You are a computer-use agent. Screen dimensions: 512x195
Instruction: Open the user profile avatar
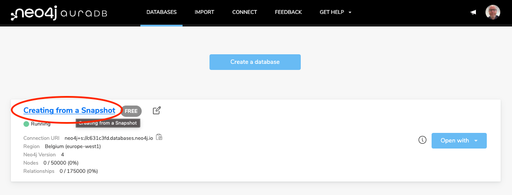pos(493,13)
